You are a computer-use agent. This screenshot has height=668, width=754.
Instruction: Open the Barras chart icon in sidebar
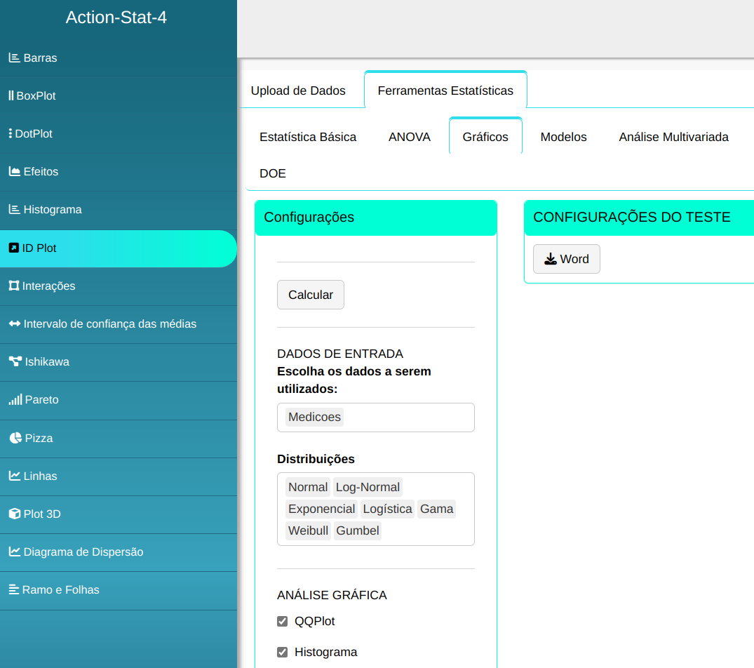pyautogui.click(x=14, y=58)
